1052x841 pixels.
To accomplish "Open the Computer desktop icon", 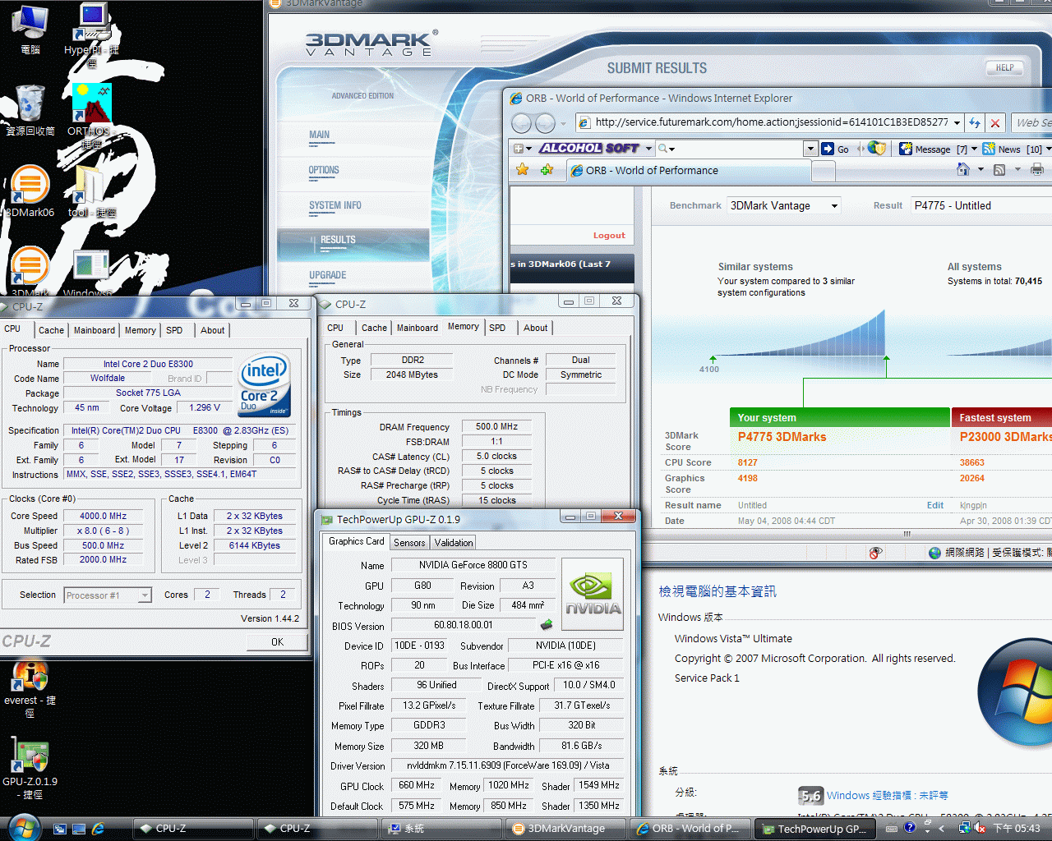I will click(x=30, y=29).
